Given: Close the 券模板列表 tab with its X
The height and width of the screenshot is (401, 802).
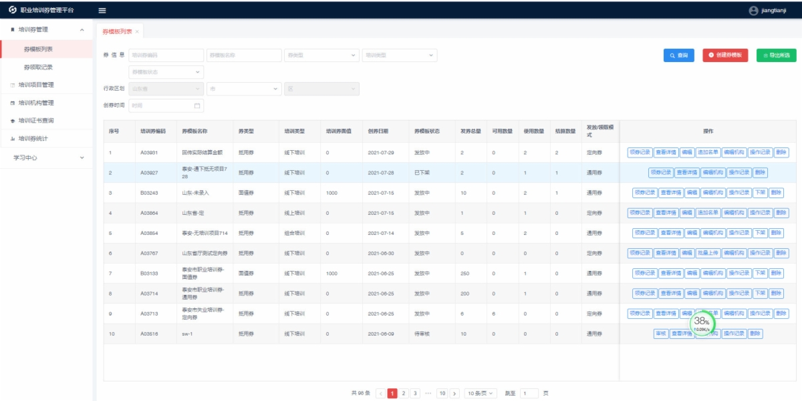Looking at the screenshot, I should [x=137, y=32].
